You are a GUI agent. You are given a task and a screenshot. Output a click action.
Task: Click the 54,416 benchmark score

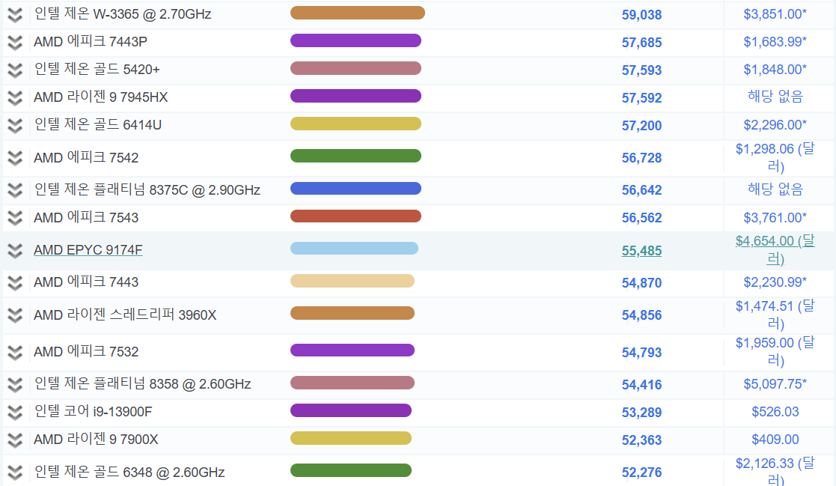[641, 385]
